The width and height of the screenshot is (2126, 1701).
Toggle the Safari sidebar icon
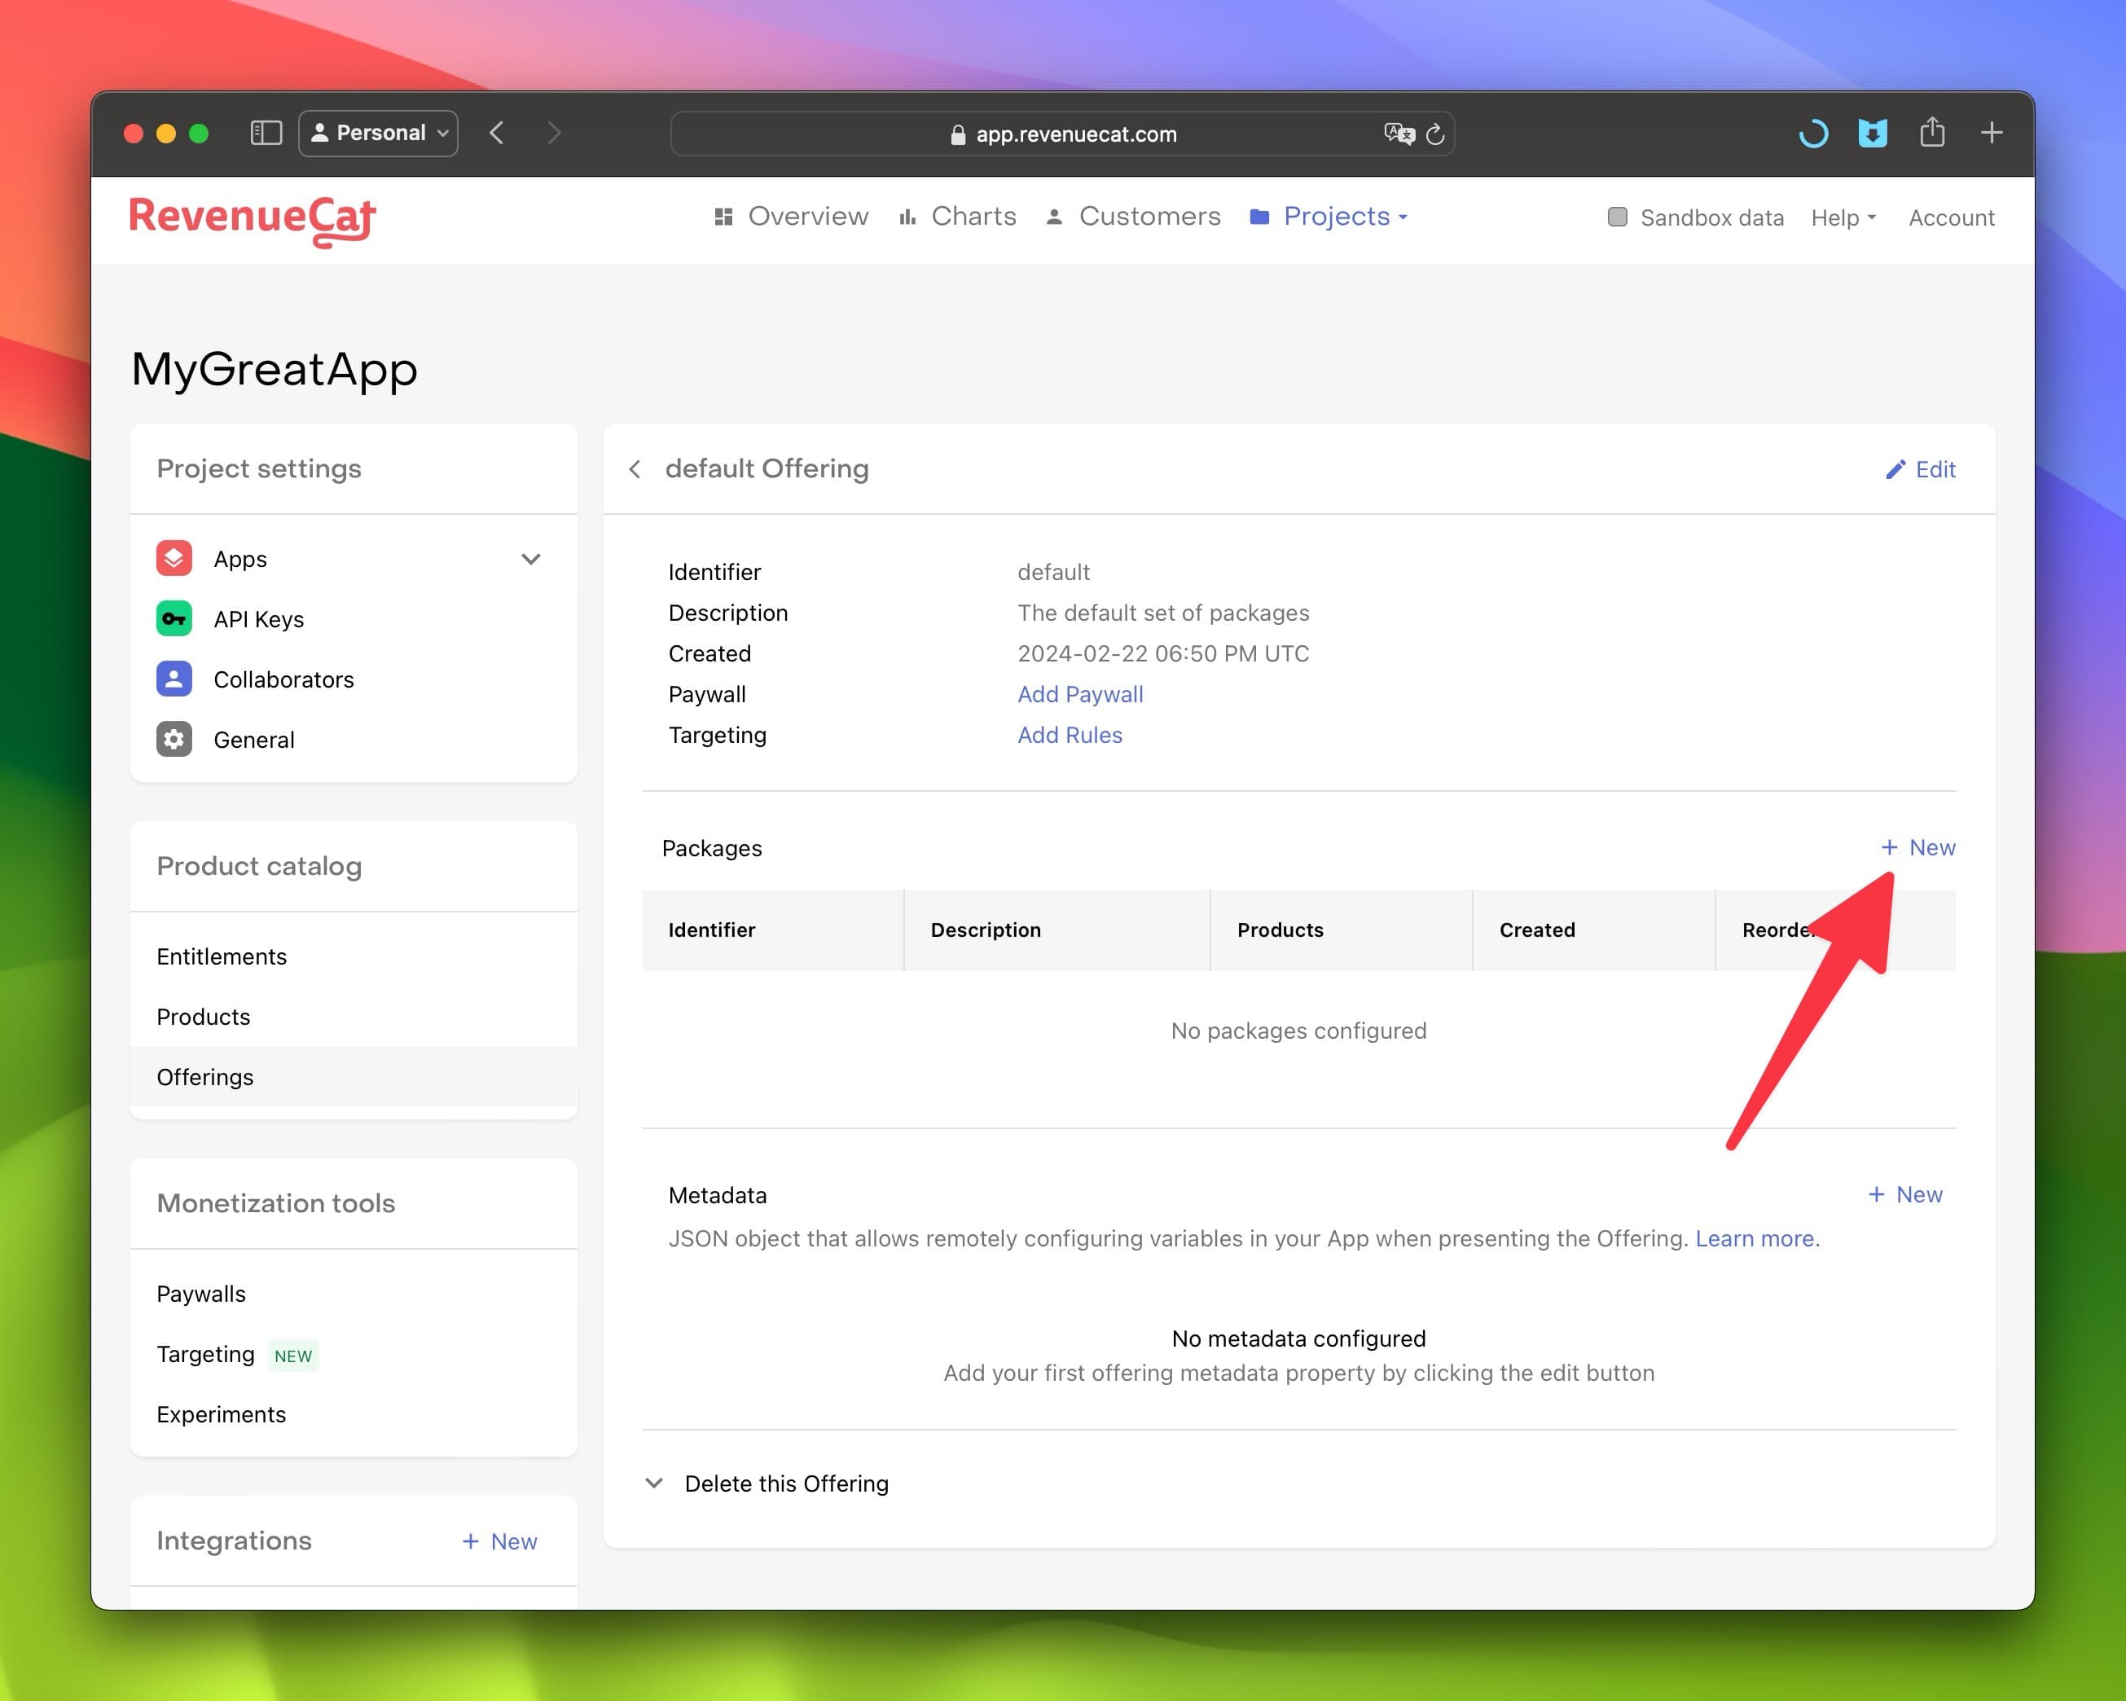(x=266, y=133)
